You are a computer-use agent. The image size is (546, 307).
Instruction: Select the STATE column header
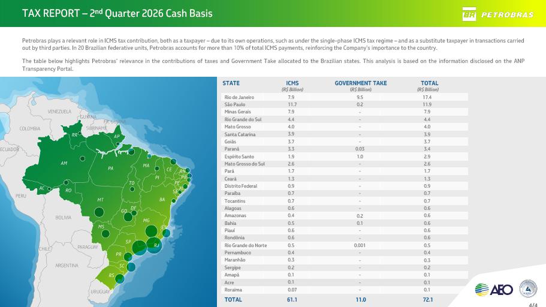click(x=231, y=83)
